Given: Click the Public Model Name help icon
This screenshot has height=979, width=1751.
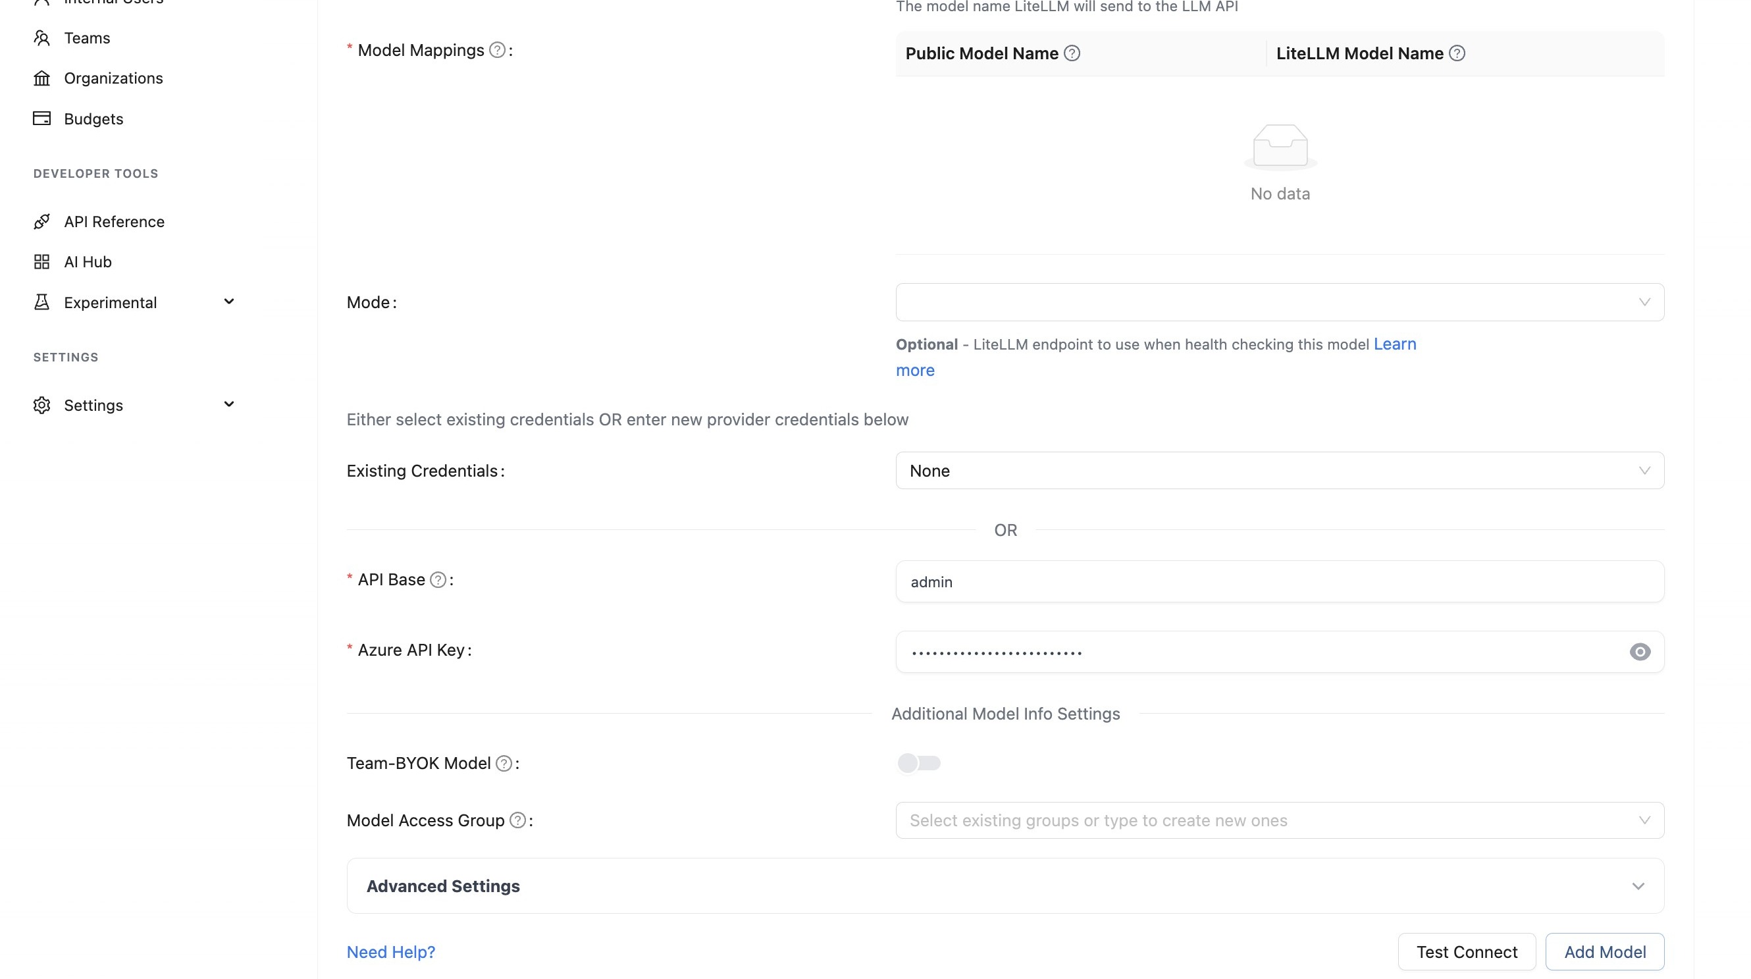Looking at the screenshot, I should pyautogui.click(x=1072, y=54).
